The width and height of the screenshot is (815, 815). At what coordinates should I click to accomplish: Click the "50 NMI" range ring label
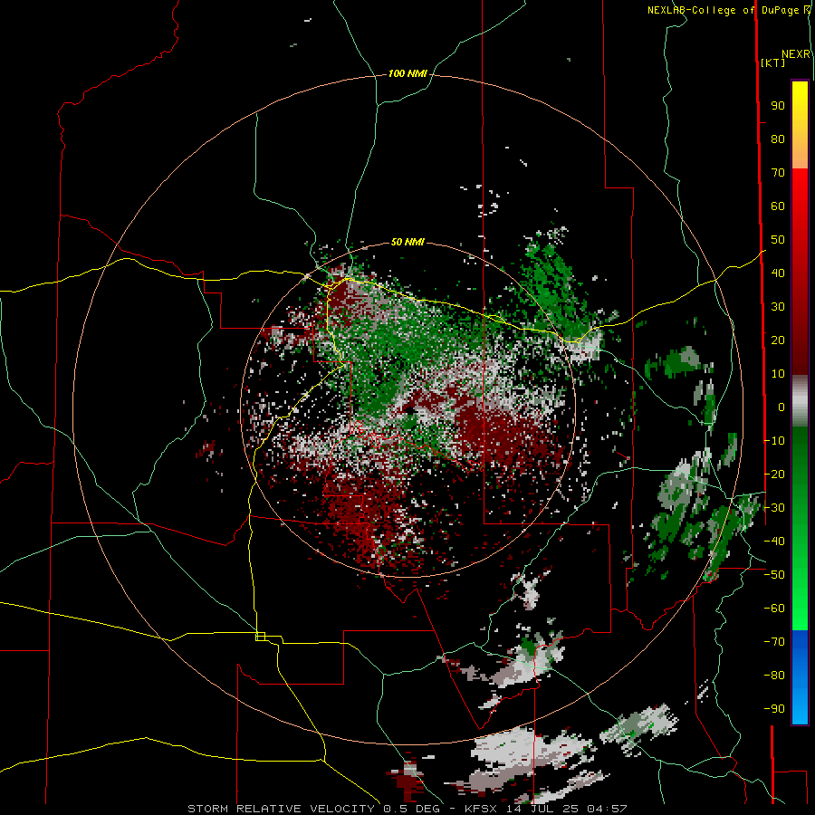coord(407,242)
